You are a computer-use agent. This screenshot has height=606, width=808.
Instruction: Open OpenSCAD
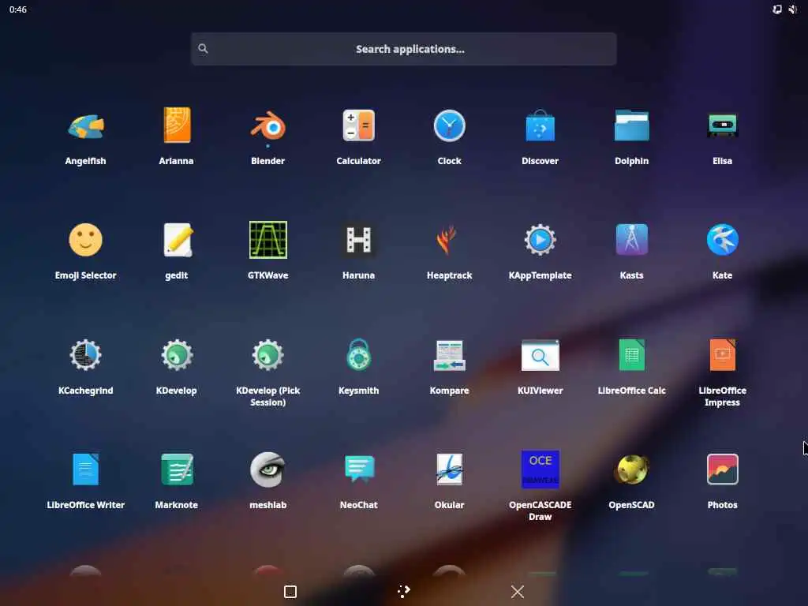tap(632, 469)
